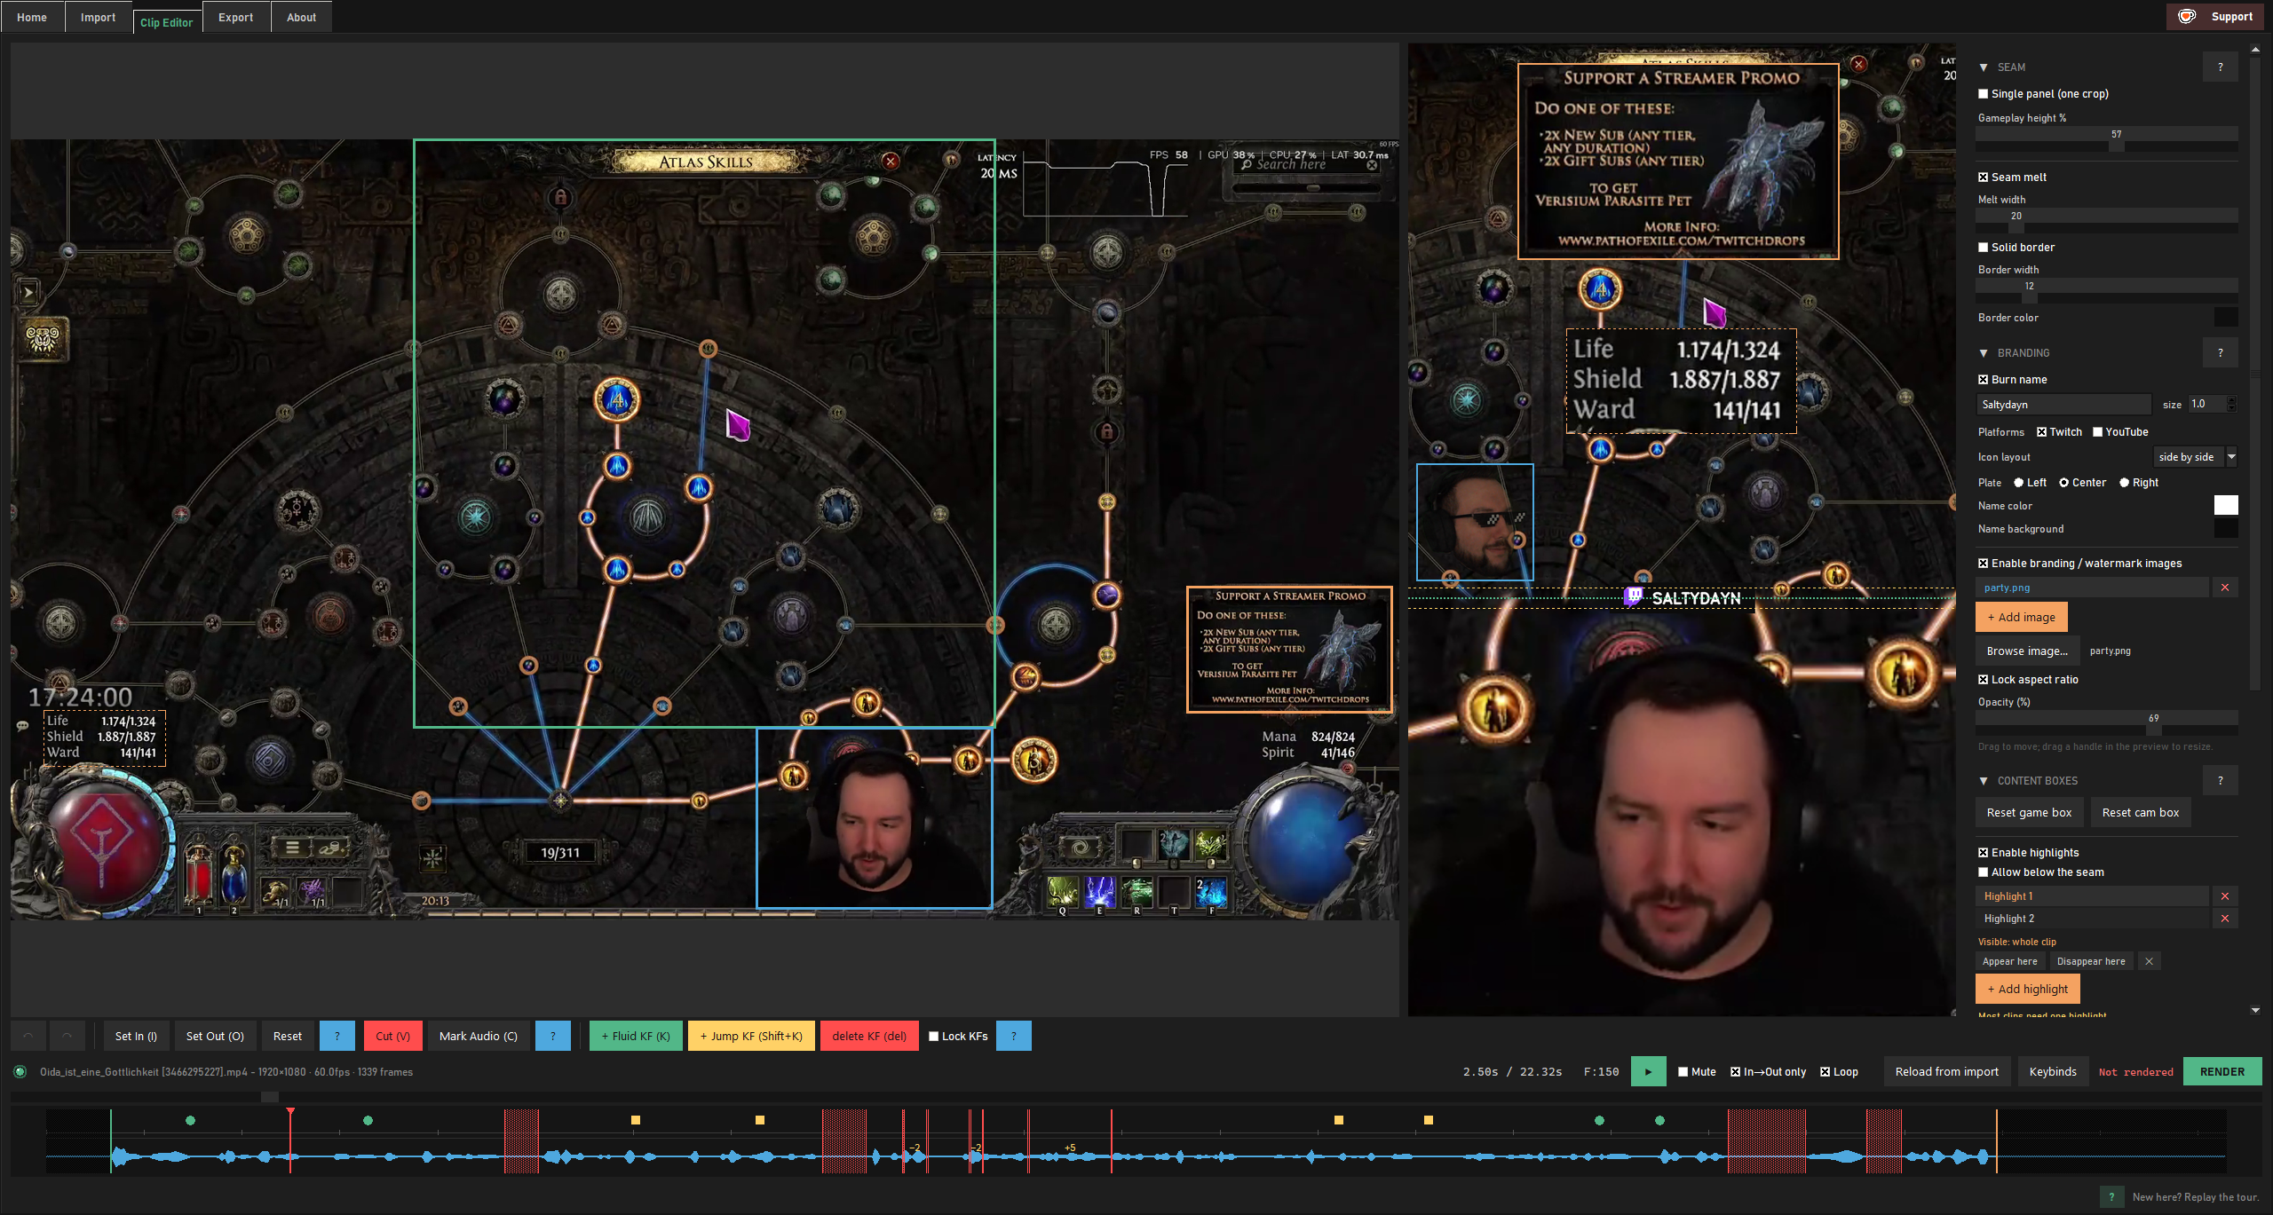2273x1215 pixels.
Task: Select the red playhead marker on timeline
Action: 290,1112
